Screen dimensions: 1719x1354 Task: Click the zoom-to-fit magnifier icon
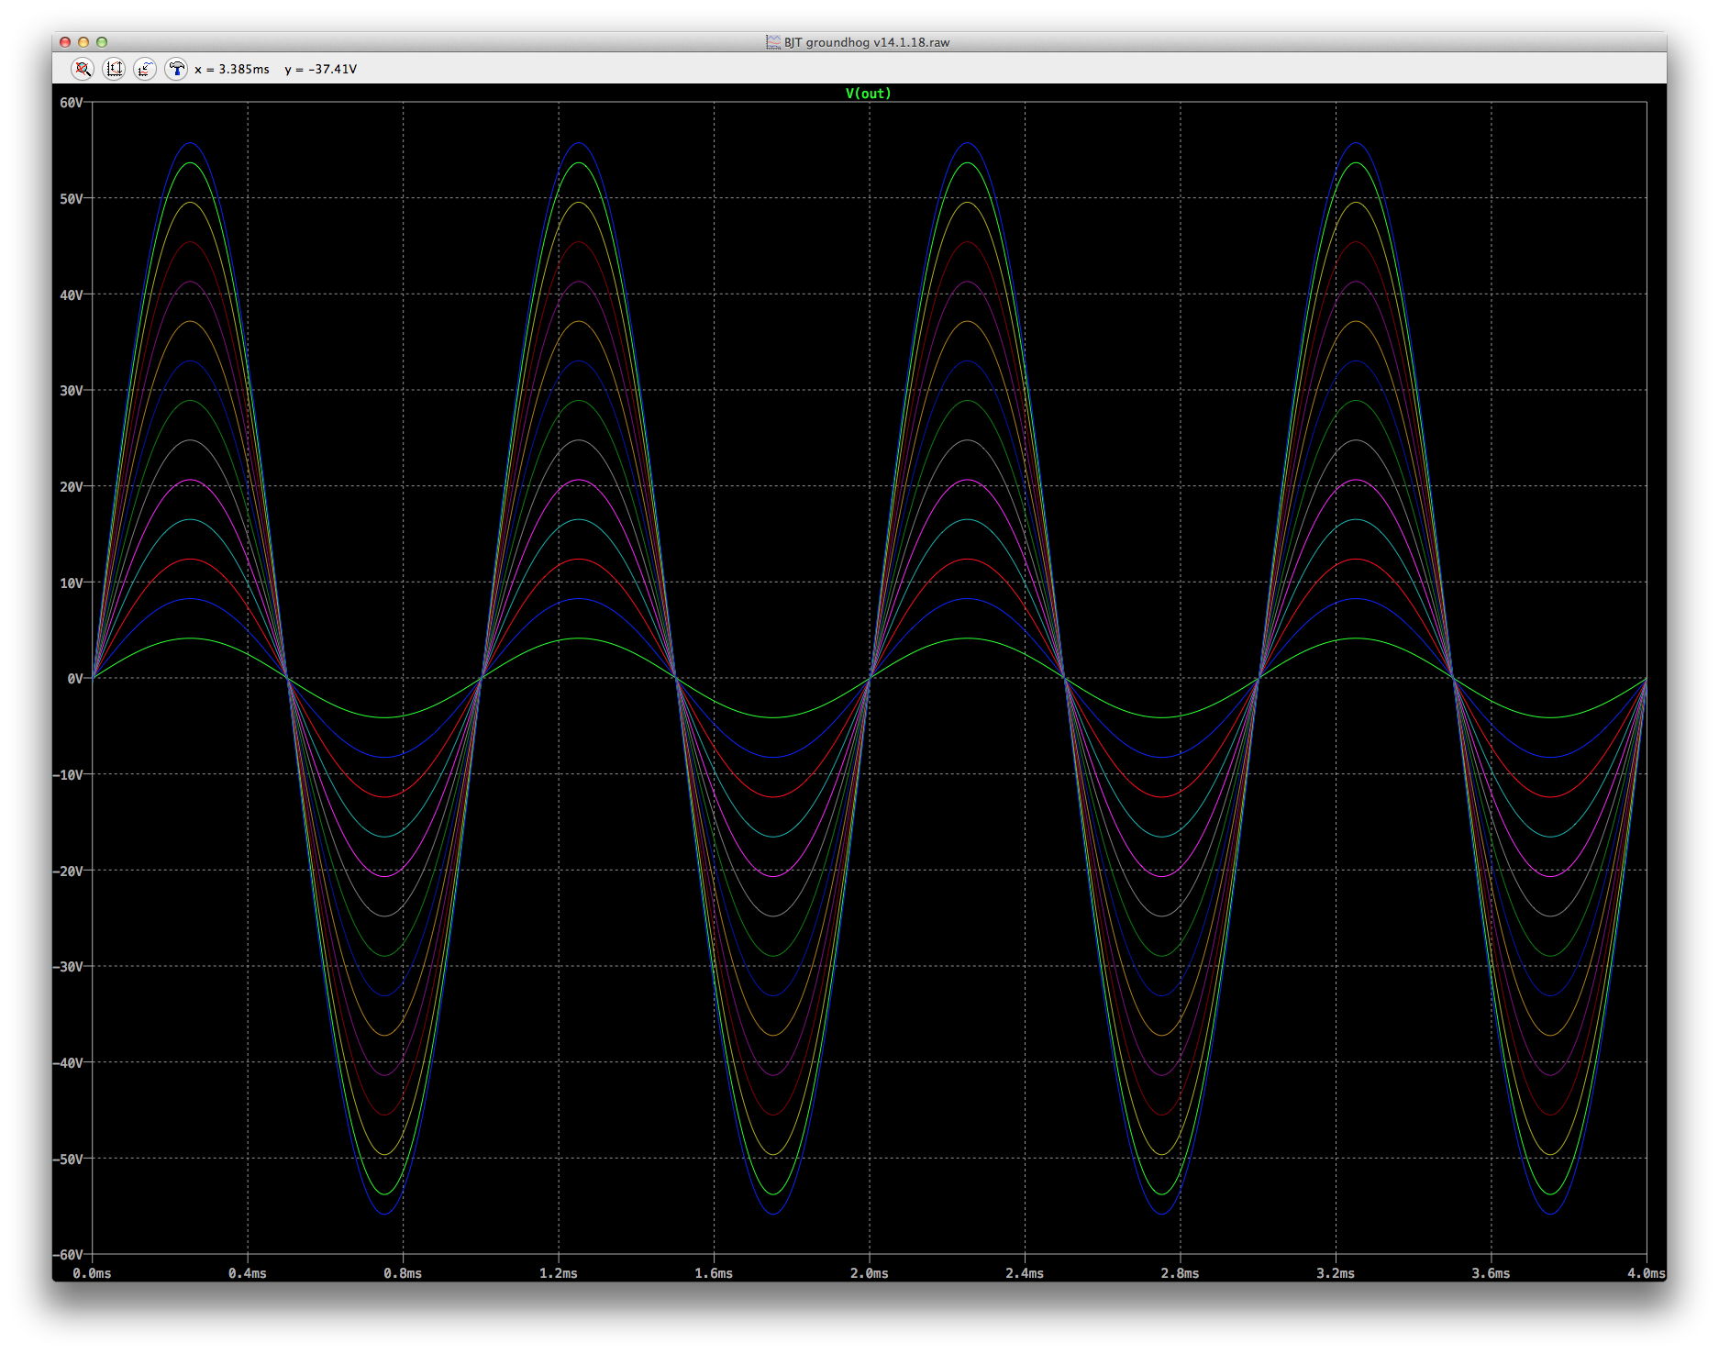click(83, 69)
